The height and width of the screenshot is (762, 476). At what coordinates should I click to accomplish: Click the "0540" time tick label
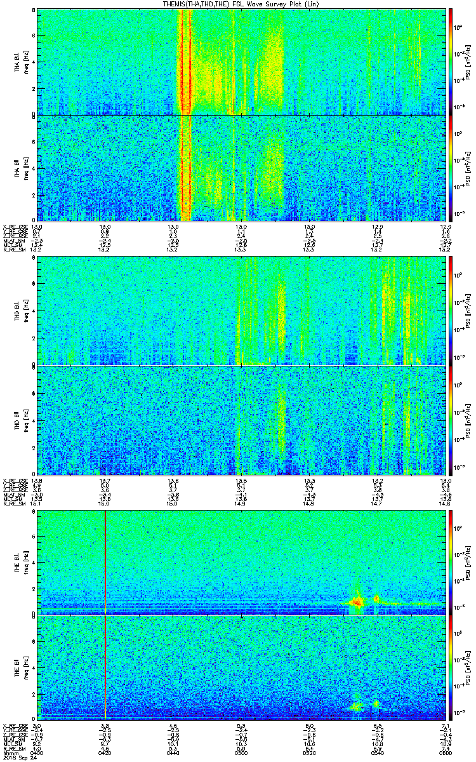coord(376,752)
